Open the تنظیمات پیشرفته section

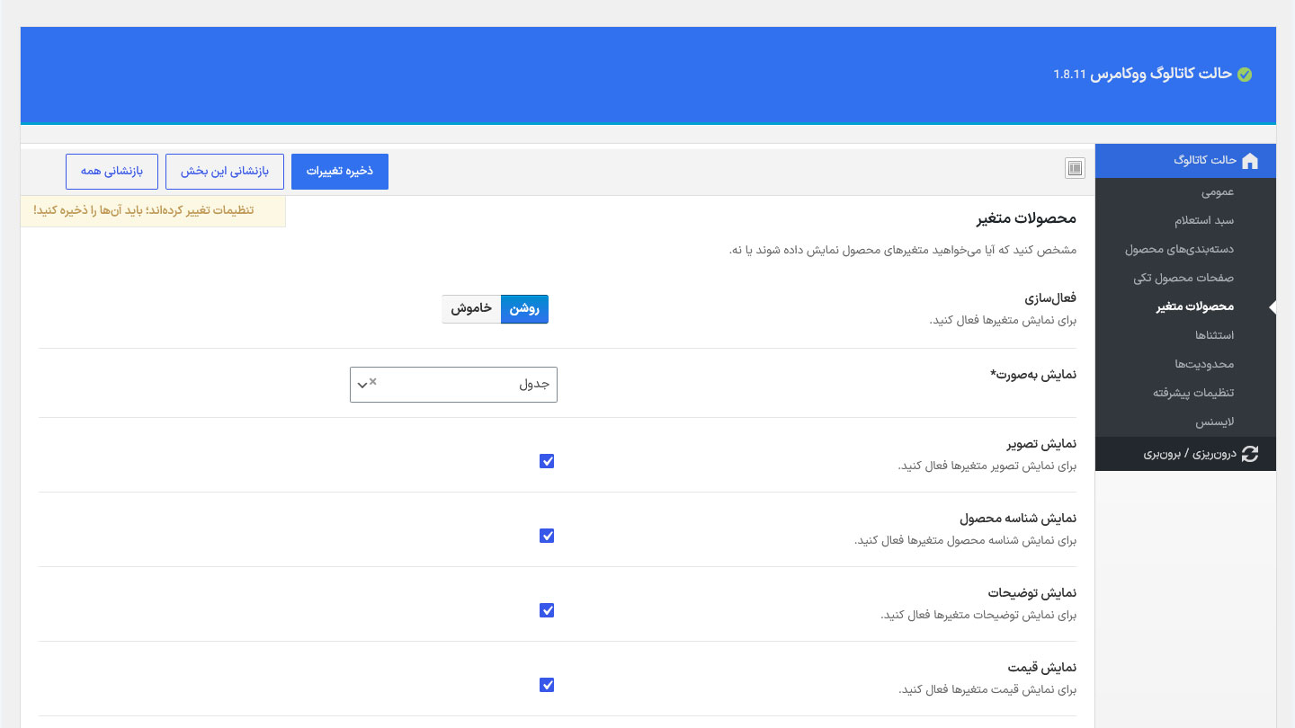pos(1185,394)
